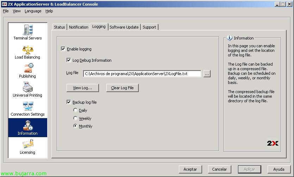Toggle the Backup log file checkbox
The image size is (294, 177).
tap(69, 102)
